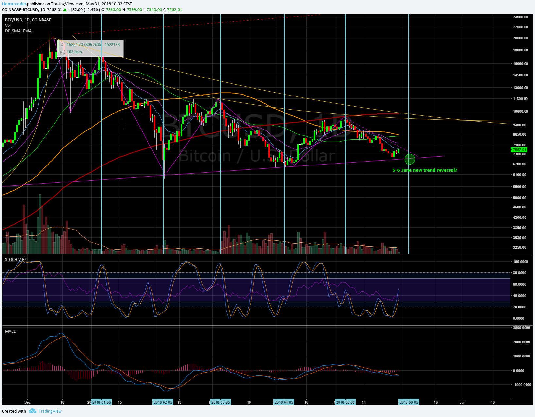Click the 'BTC/USD, 1D, COINBASE' chart legend
The width and height of the screenshot is (535, 417).
[x=28, y=20]
